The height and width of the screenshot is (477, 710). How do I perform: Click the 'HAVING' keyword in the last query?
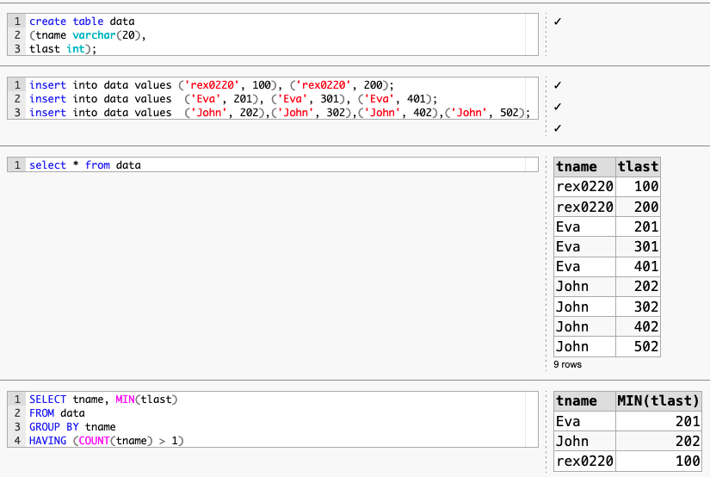pos(47,441)
